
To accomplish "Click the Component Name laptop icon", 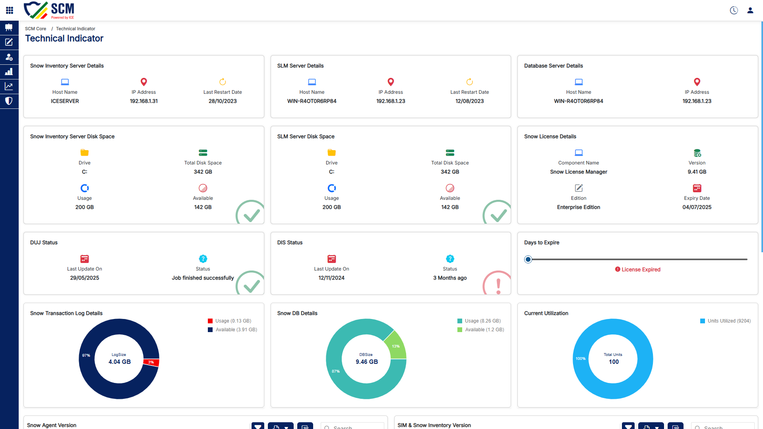I will (x=579, y=153).
